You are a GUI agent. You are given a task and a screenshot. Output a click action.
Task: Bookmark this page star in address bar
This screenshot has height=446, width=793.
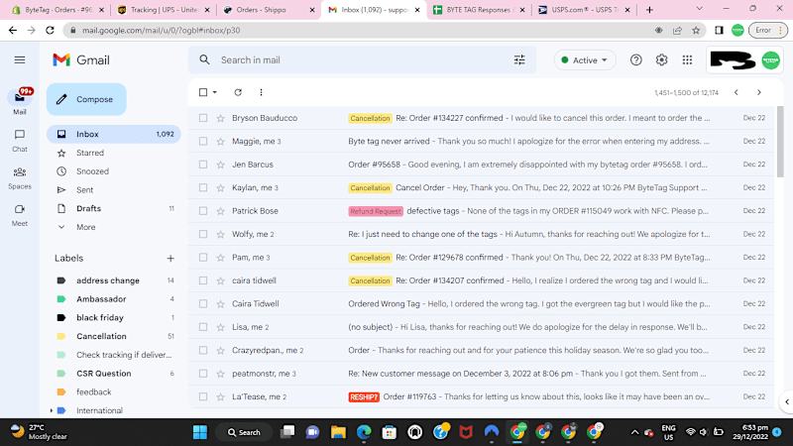coord(696,31)
